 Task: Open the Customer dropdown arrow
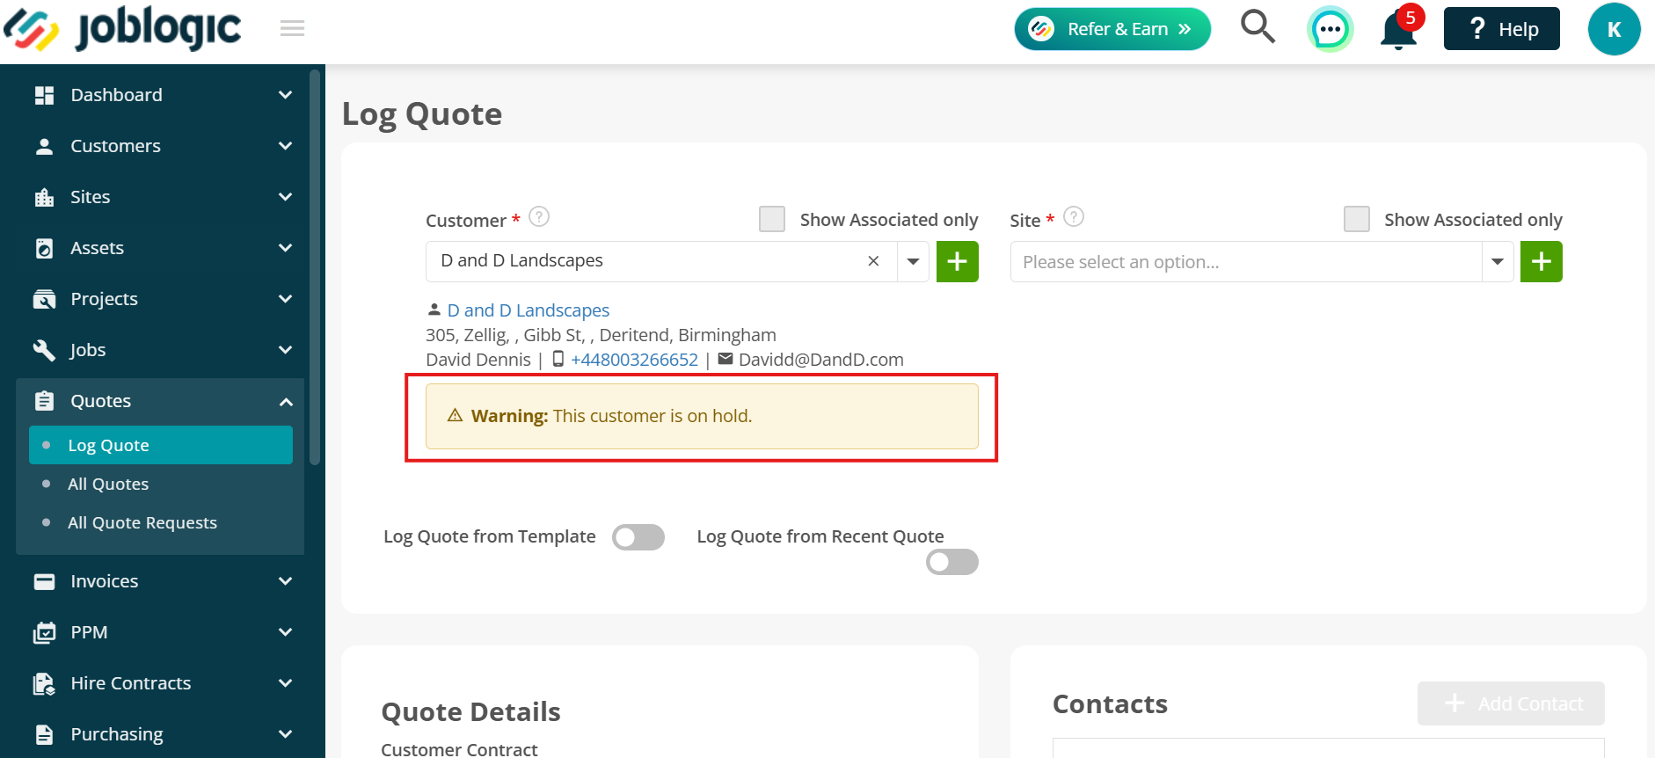point(913,262)
